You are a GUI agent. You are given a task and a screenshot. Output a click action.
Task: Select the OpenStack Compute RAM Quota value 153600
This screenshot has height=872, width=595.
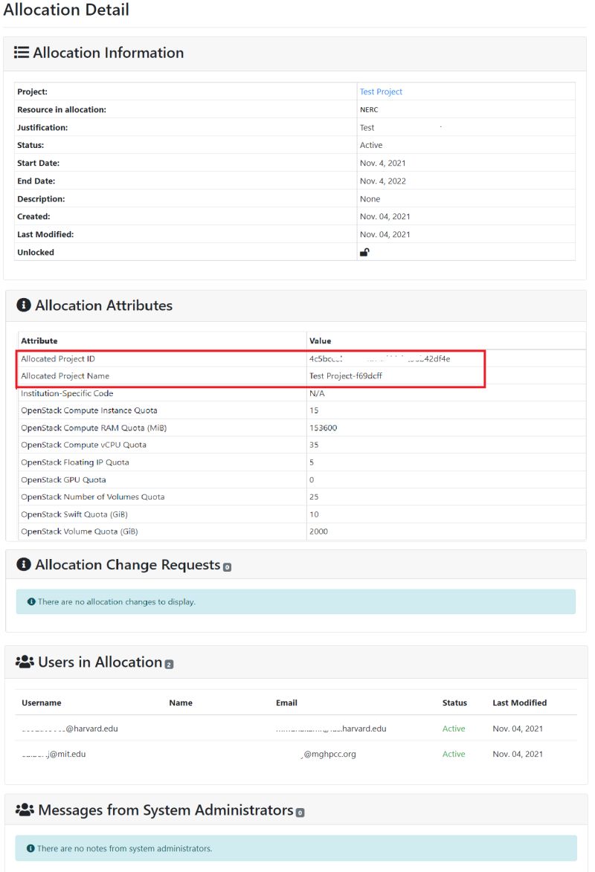click(324, 427)
